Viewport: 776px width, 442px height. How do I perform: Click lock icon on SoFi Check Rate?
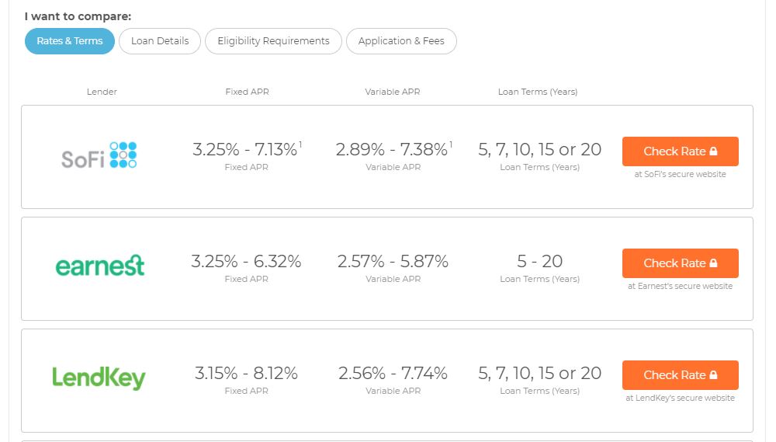click(713, 151)
